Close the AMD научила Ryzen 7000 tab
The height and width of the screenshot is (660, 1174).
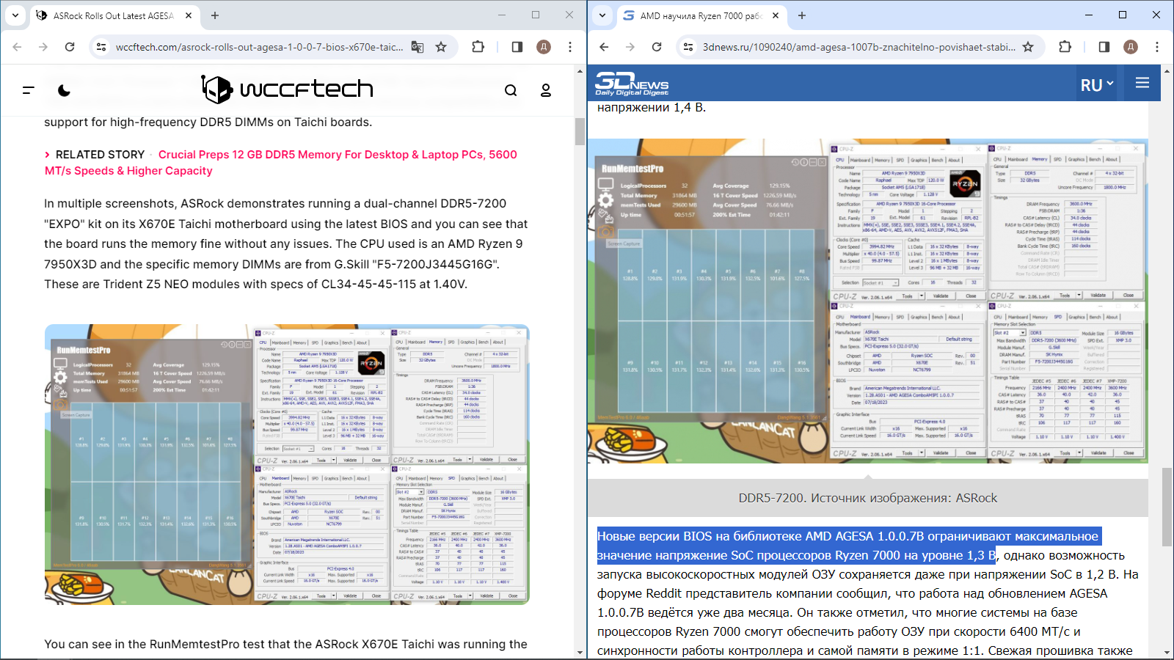point(776,15)
